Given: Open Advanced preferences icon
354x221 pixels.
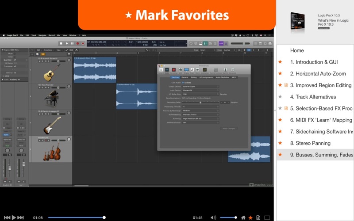Looking at the screenshot, I should 233,71.
